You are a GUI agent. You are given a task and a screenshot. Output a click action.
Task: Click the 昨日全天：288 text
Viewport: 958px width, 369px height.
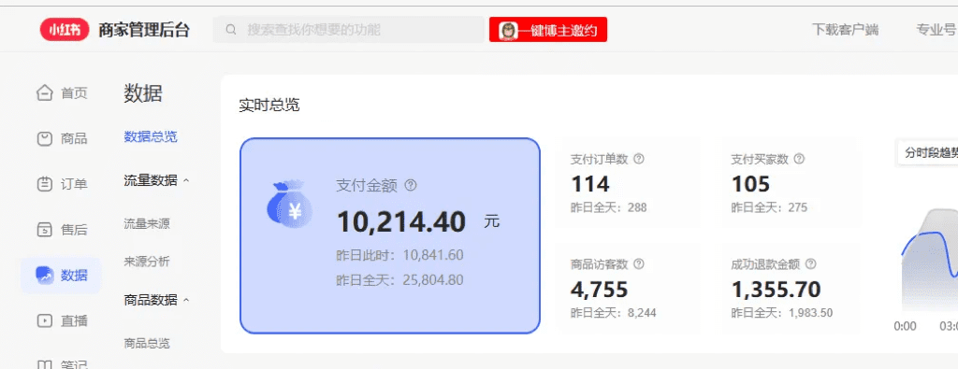click(608, 207)
